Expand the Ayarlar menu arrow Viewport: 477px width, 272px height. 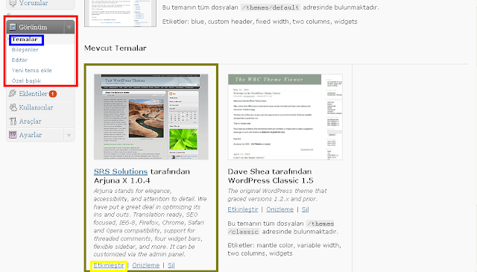[69, 135]
